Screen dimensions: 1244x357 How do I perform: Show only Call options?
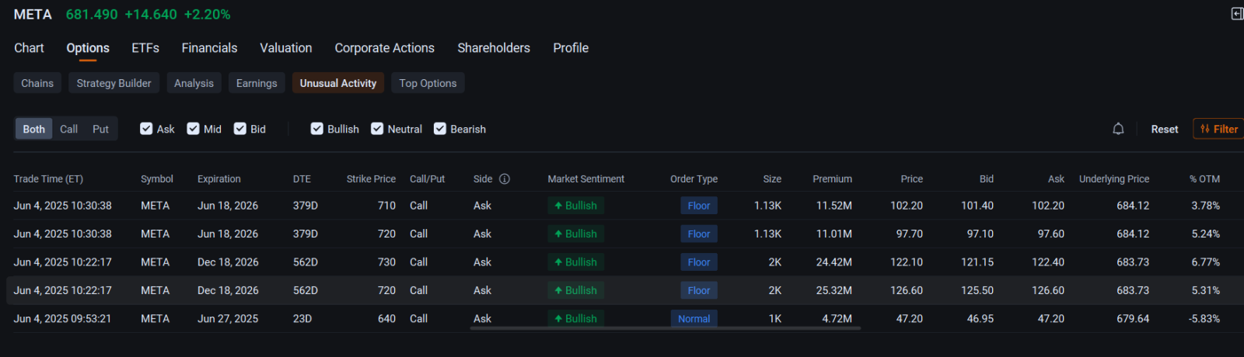pos(69,129)
